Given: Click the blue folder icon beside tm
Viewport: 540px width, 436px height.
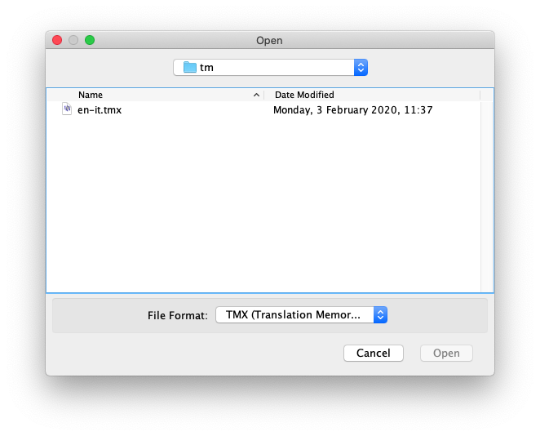Looking at the screenshot, I should tap(190, 68).
